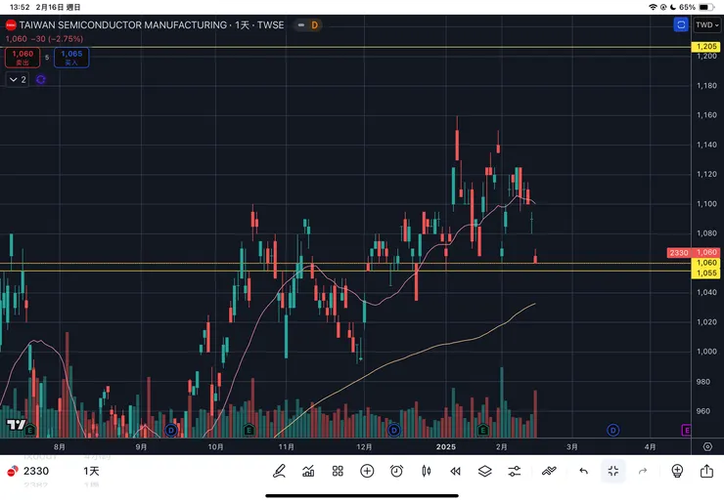Viewport: 724px width, 502px height.
Task: Tap the red 2330 last price label
Action: pyautogui.click(x=694, y=253)
